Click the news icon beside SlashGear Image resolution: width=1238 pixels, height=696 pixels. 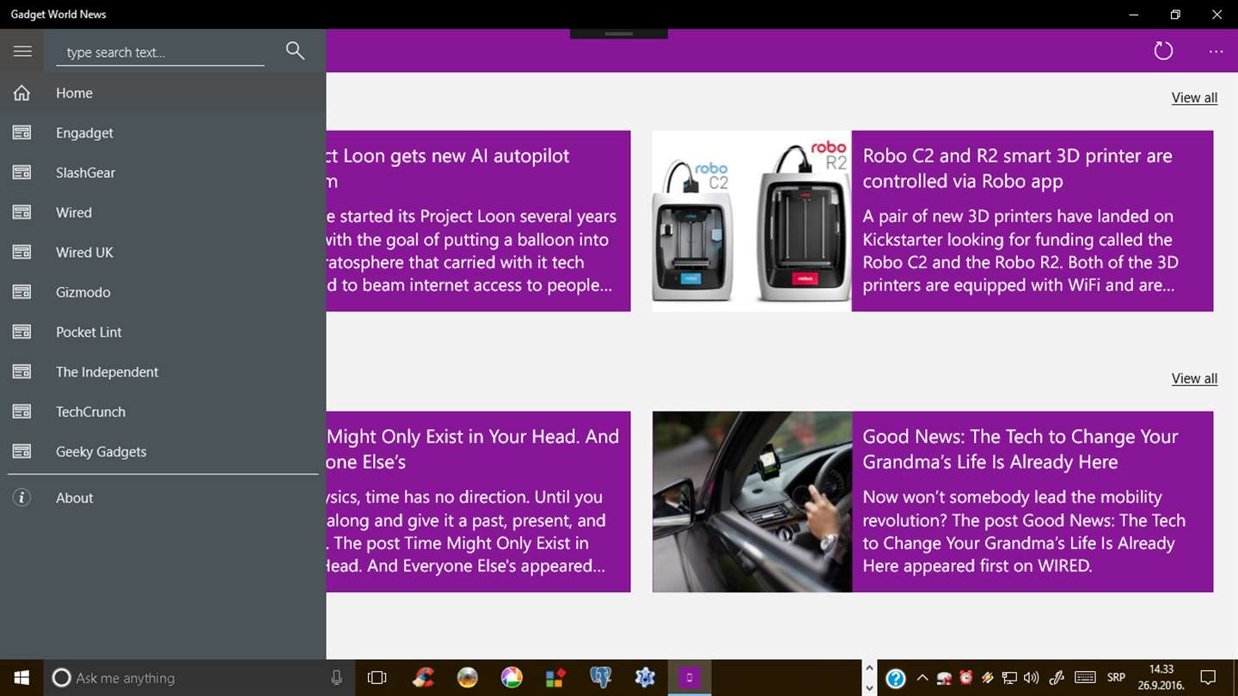[22, 173]
